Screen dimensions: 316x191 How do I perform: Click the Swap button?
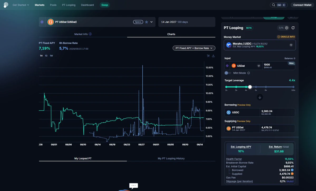tap(105, 5)
